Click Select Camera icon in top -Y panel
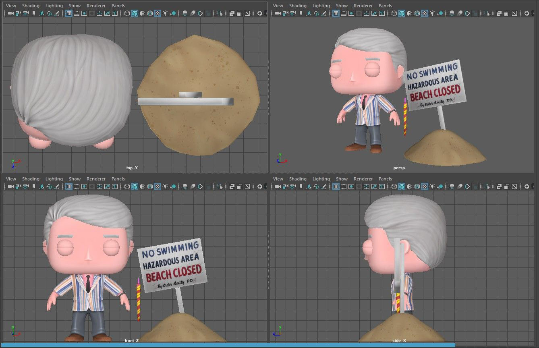The width and height of the screenshot is (539, 348). tap(10, 13)
